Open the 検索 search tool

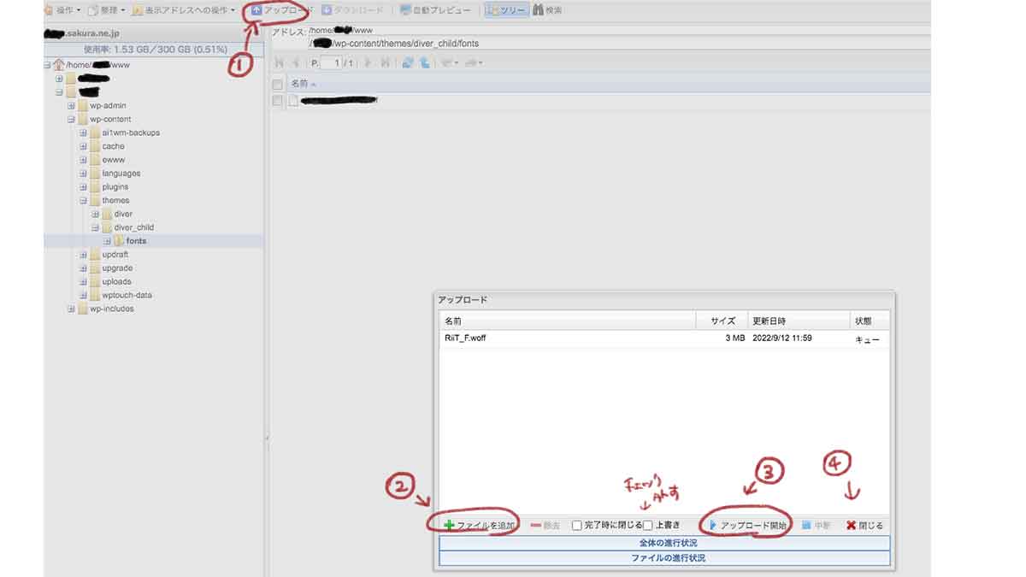click(x=546, y=10)
